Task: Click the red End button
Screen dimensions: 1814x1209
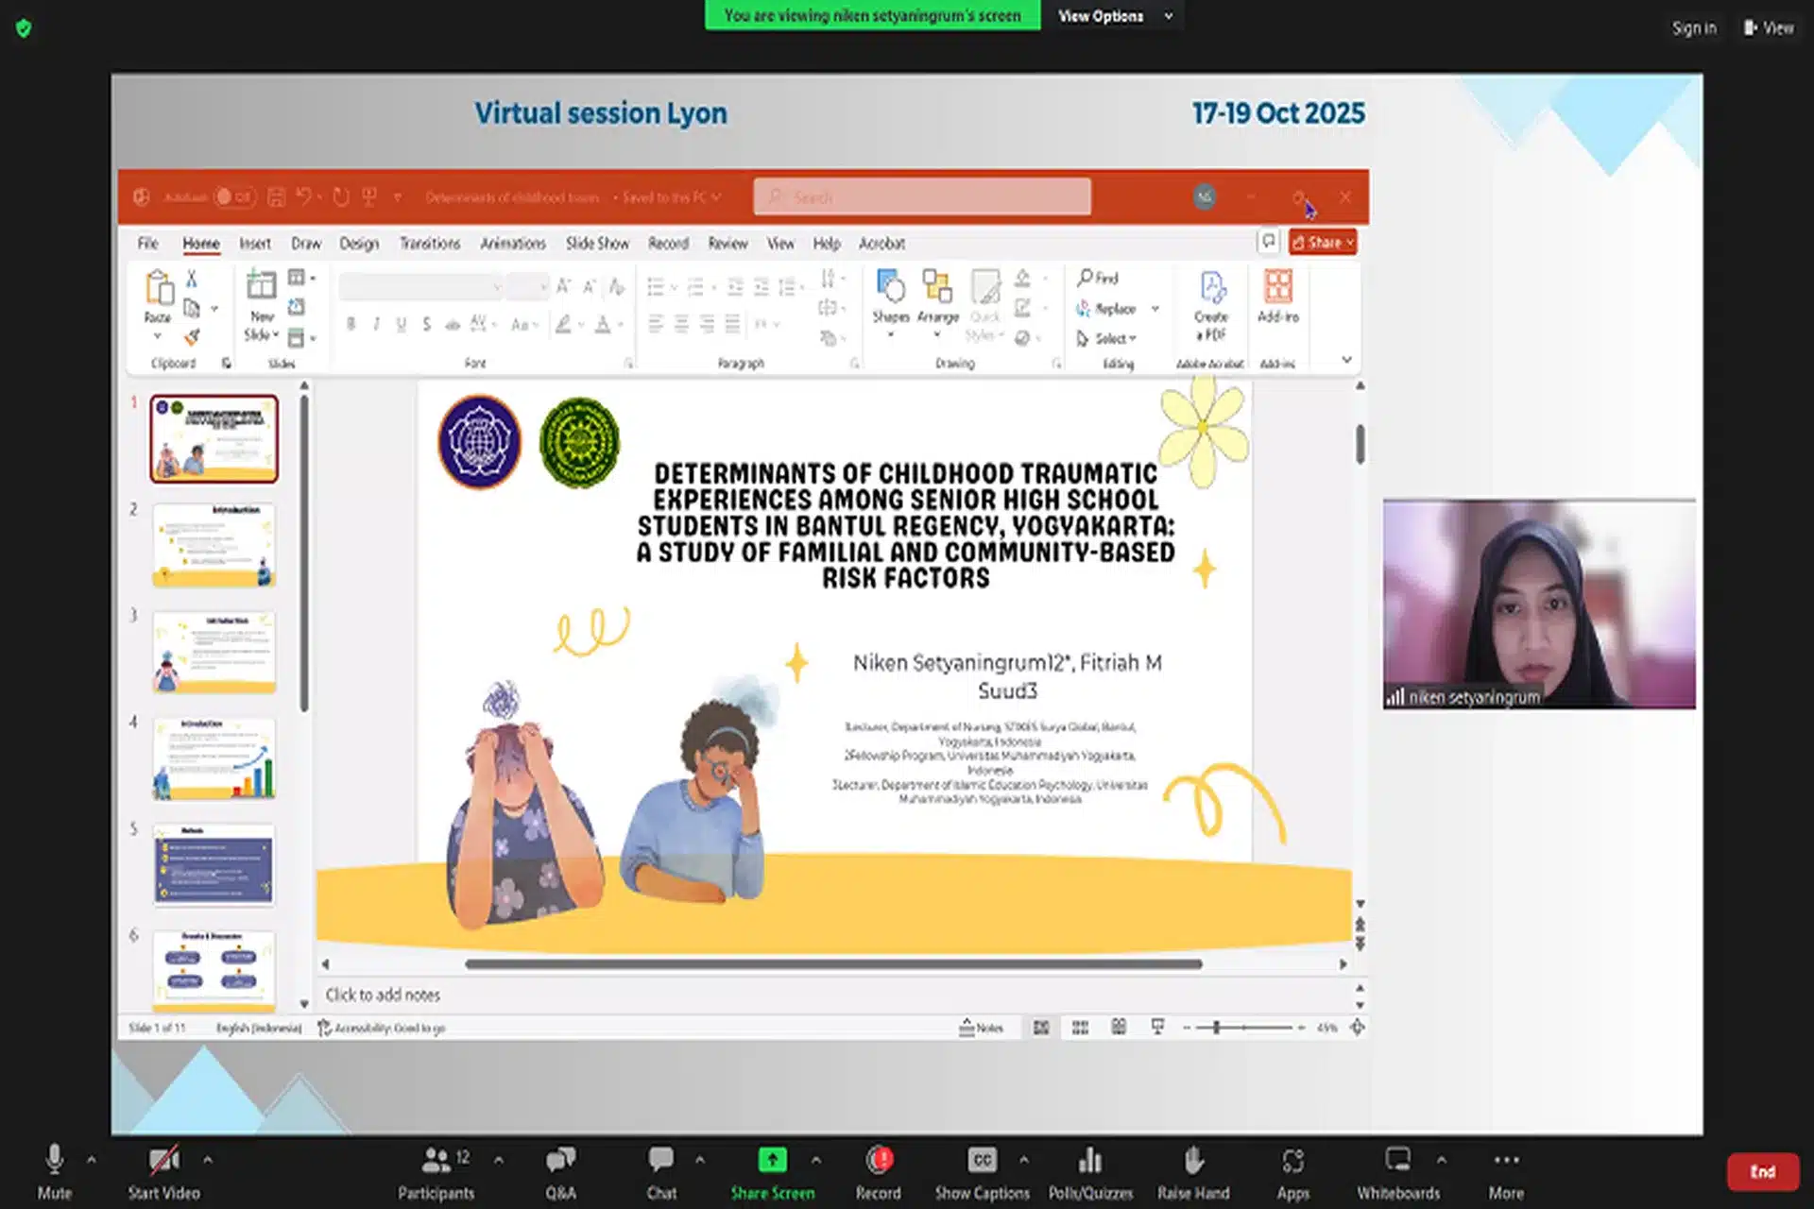Action: point(1762,1172)
